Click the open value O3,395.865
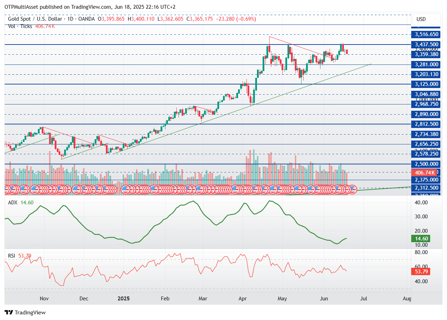 point(111,19)
